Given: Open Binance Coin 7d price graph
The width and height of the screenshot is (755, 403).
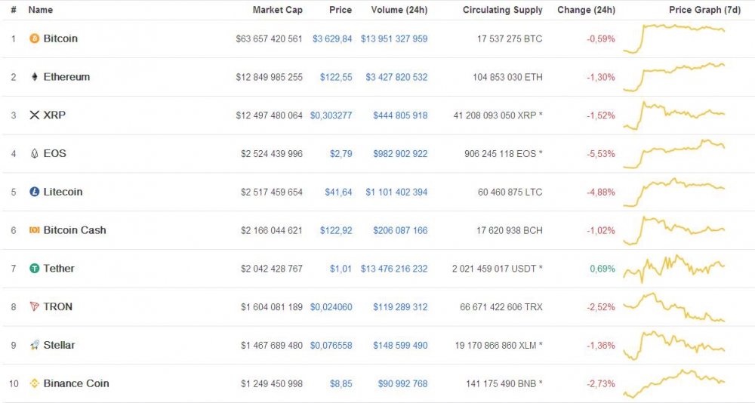Looking at the screenshot, I should coord(674,383).
